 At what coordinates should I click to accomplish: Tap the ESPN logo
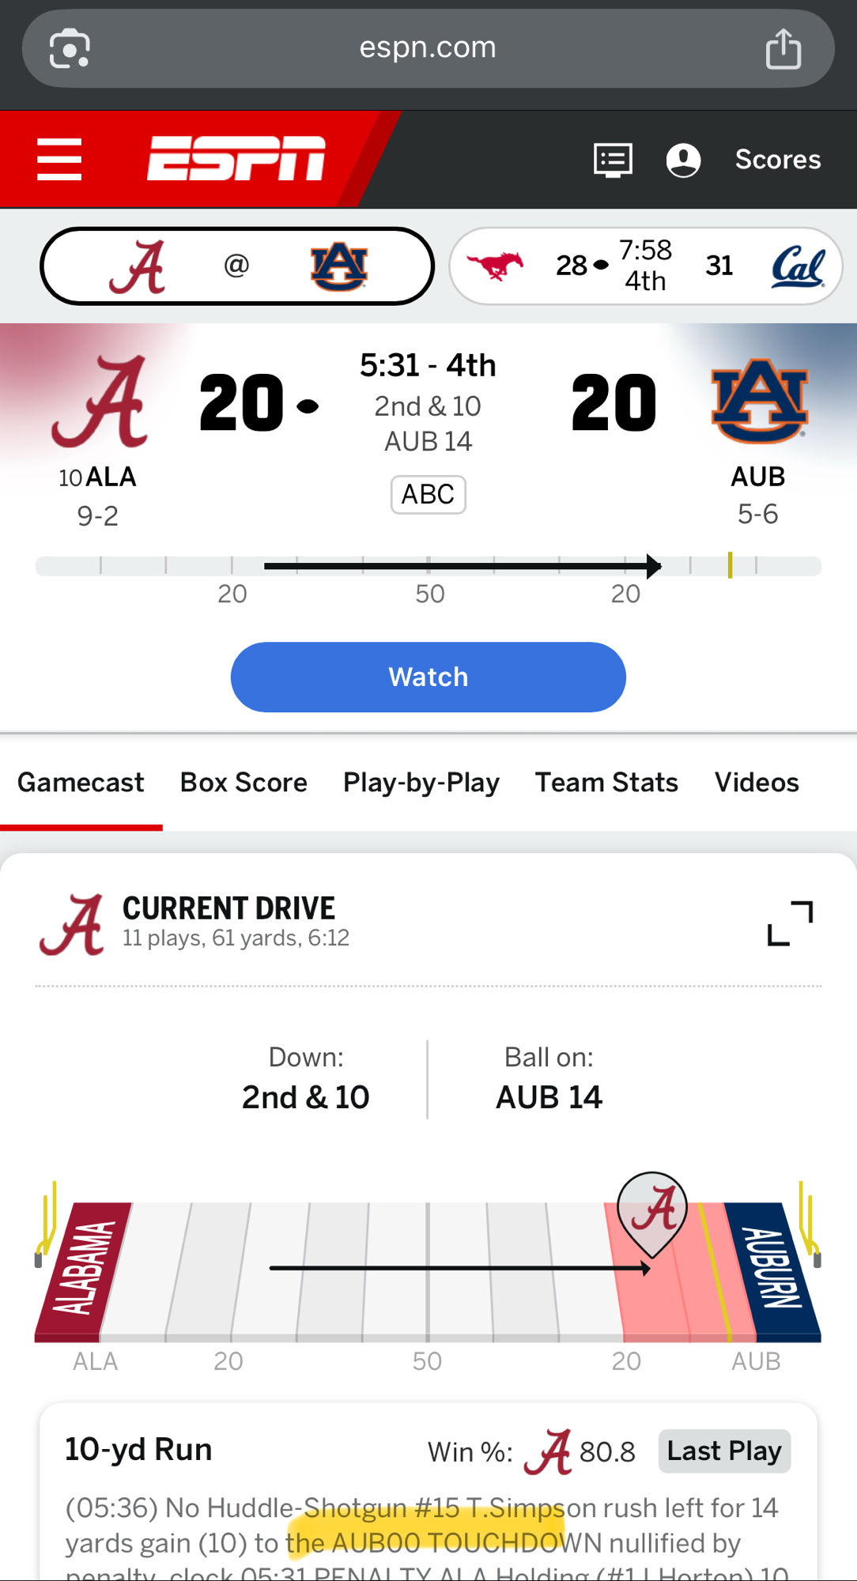(236, 158)
